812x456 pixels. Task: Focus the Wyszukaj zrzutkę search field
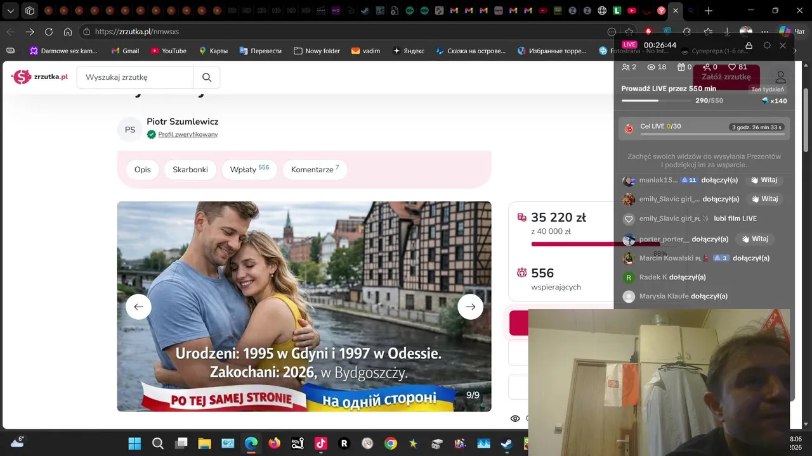point(135,77)
